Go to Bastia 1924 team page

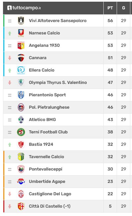(41, 144)
